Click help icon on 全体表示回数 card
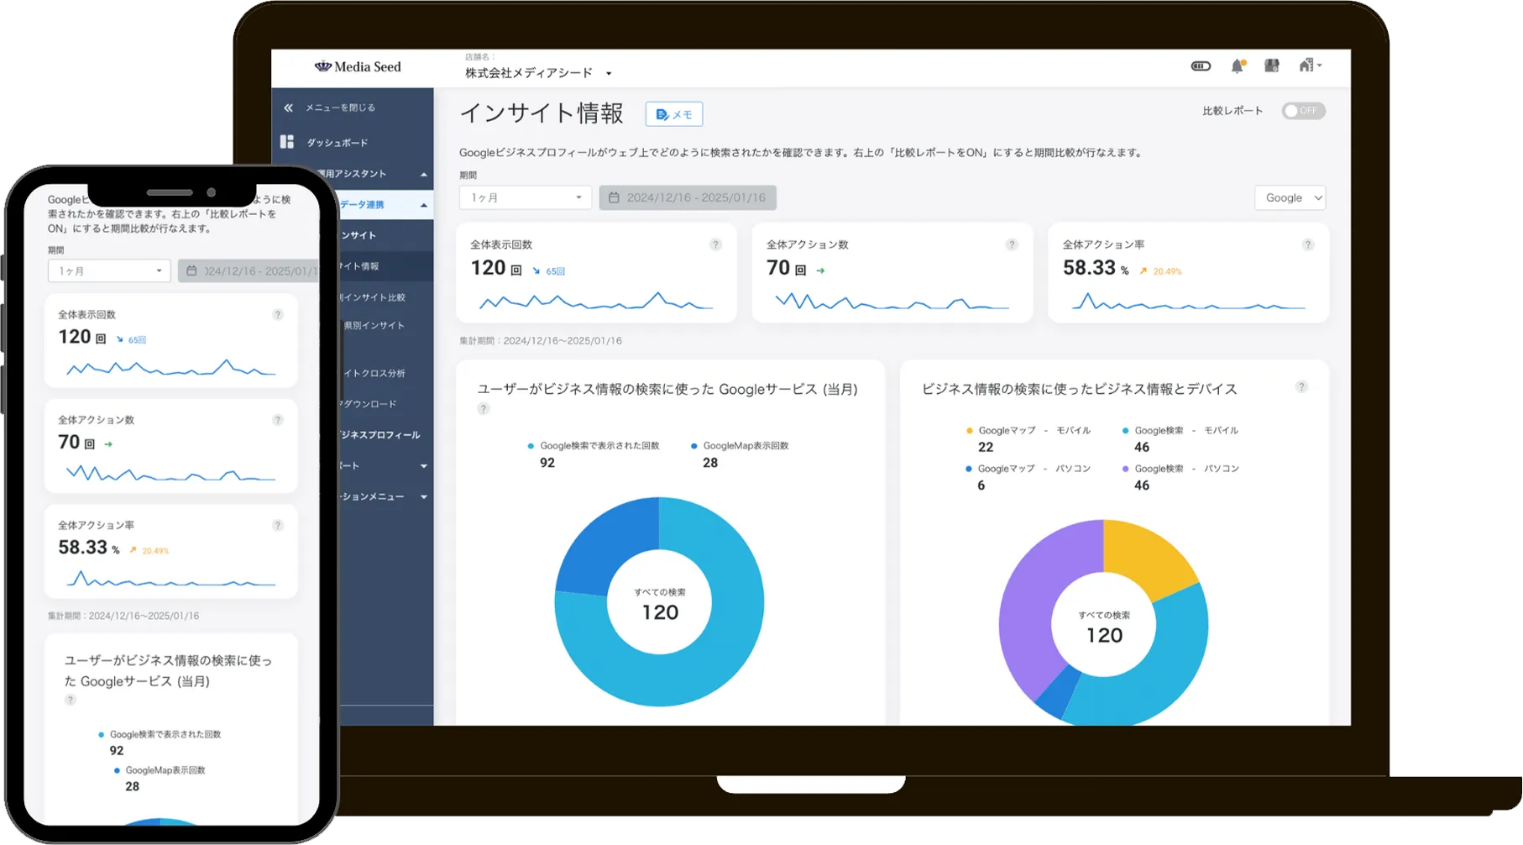 715,244
